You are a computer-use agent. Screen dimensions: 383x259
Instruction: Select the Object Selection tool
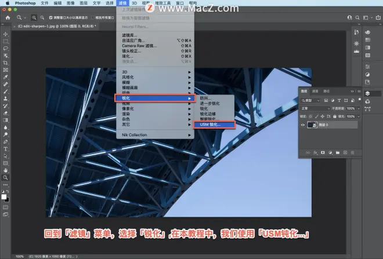pyautogui.click(x=5, y=56)
